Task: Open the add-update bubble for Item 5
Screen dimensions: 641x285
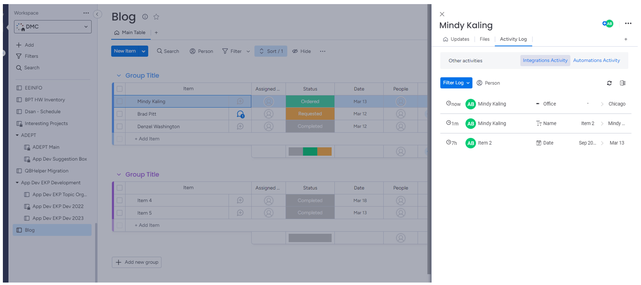Action: [x=240, y=213]
